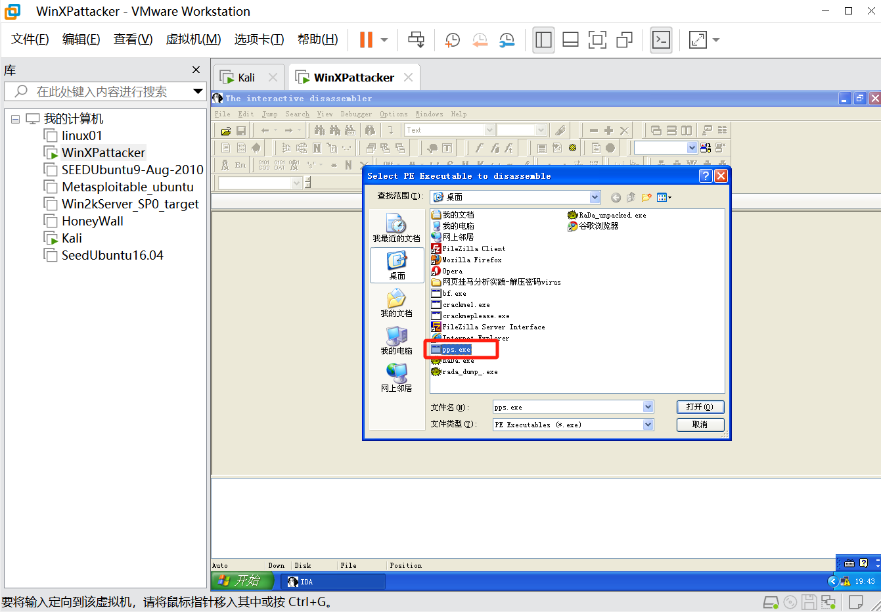The image size is (881, 612).
Task: Click the IDA save floppy icon
Action: coord(241,130)
